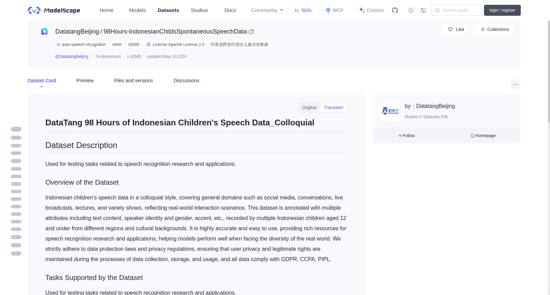This screenshot has height=295, width=550.
Task: Open the @DatatangBeijing author link
Action: (x=71, y=57)
